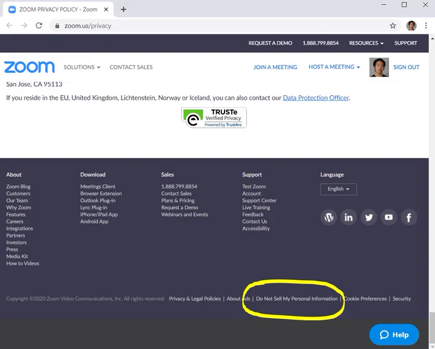Screen dimensions: 435x349
Task: Open a new browser tab
Action: (x=123, y=10)
